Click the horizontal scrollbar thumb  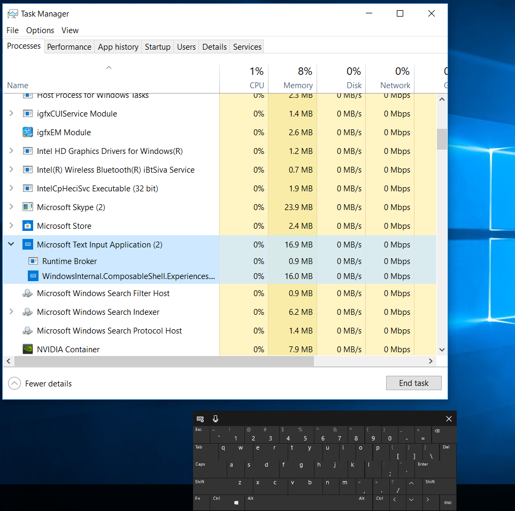click(x=164, y=361)
